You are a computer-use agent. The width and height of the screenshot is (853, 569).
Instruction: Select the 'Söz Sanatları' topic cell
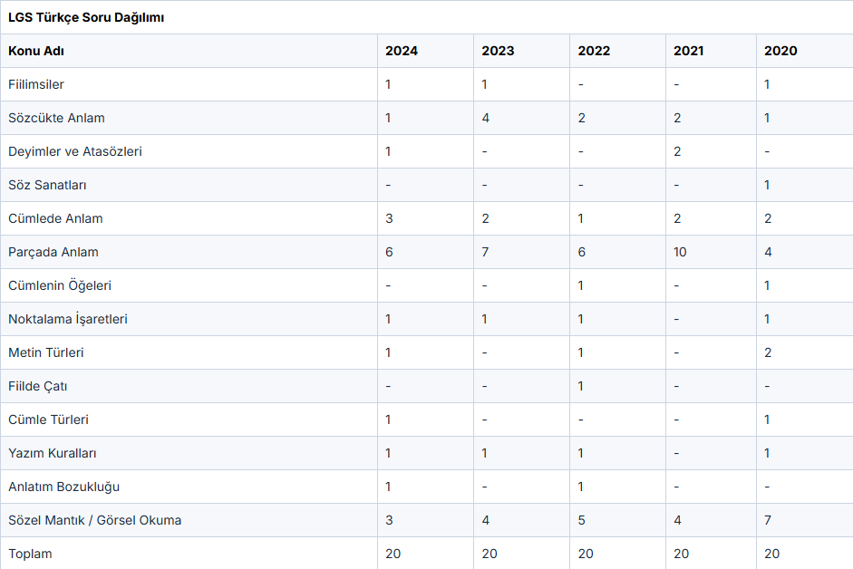tap(47, 185)
